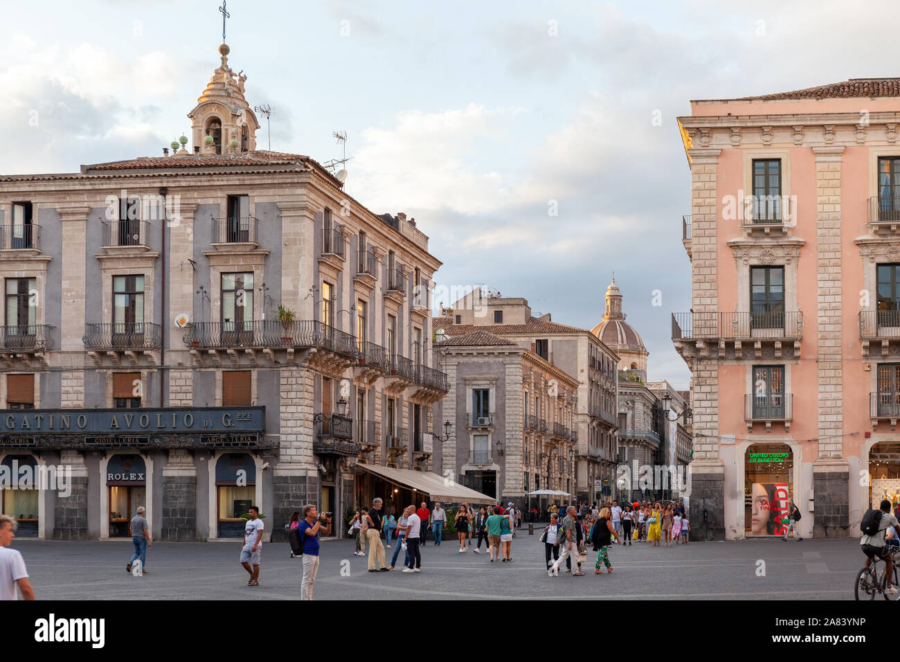Click the GIOIELLERIA sign plaque
Screen dimensions: 900x662
point(117,440)
